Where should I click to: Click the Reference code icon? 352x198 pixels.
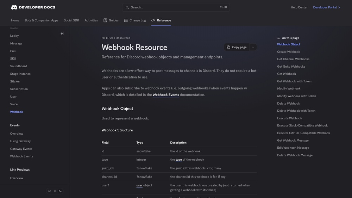click(x=153, y=20)
